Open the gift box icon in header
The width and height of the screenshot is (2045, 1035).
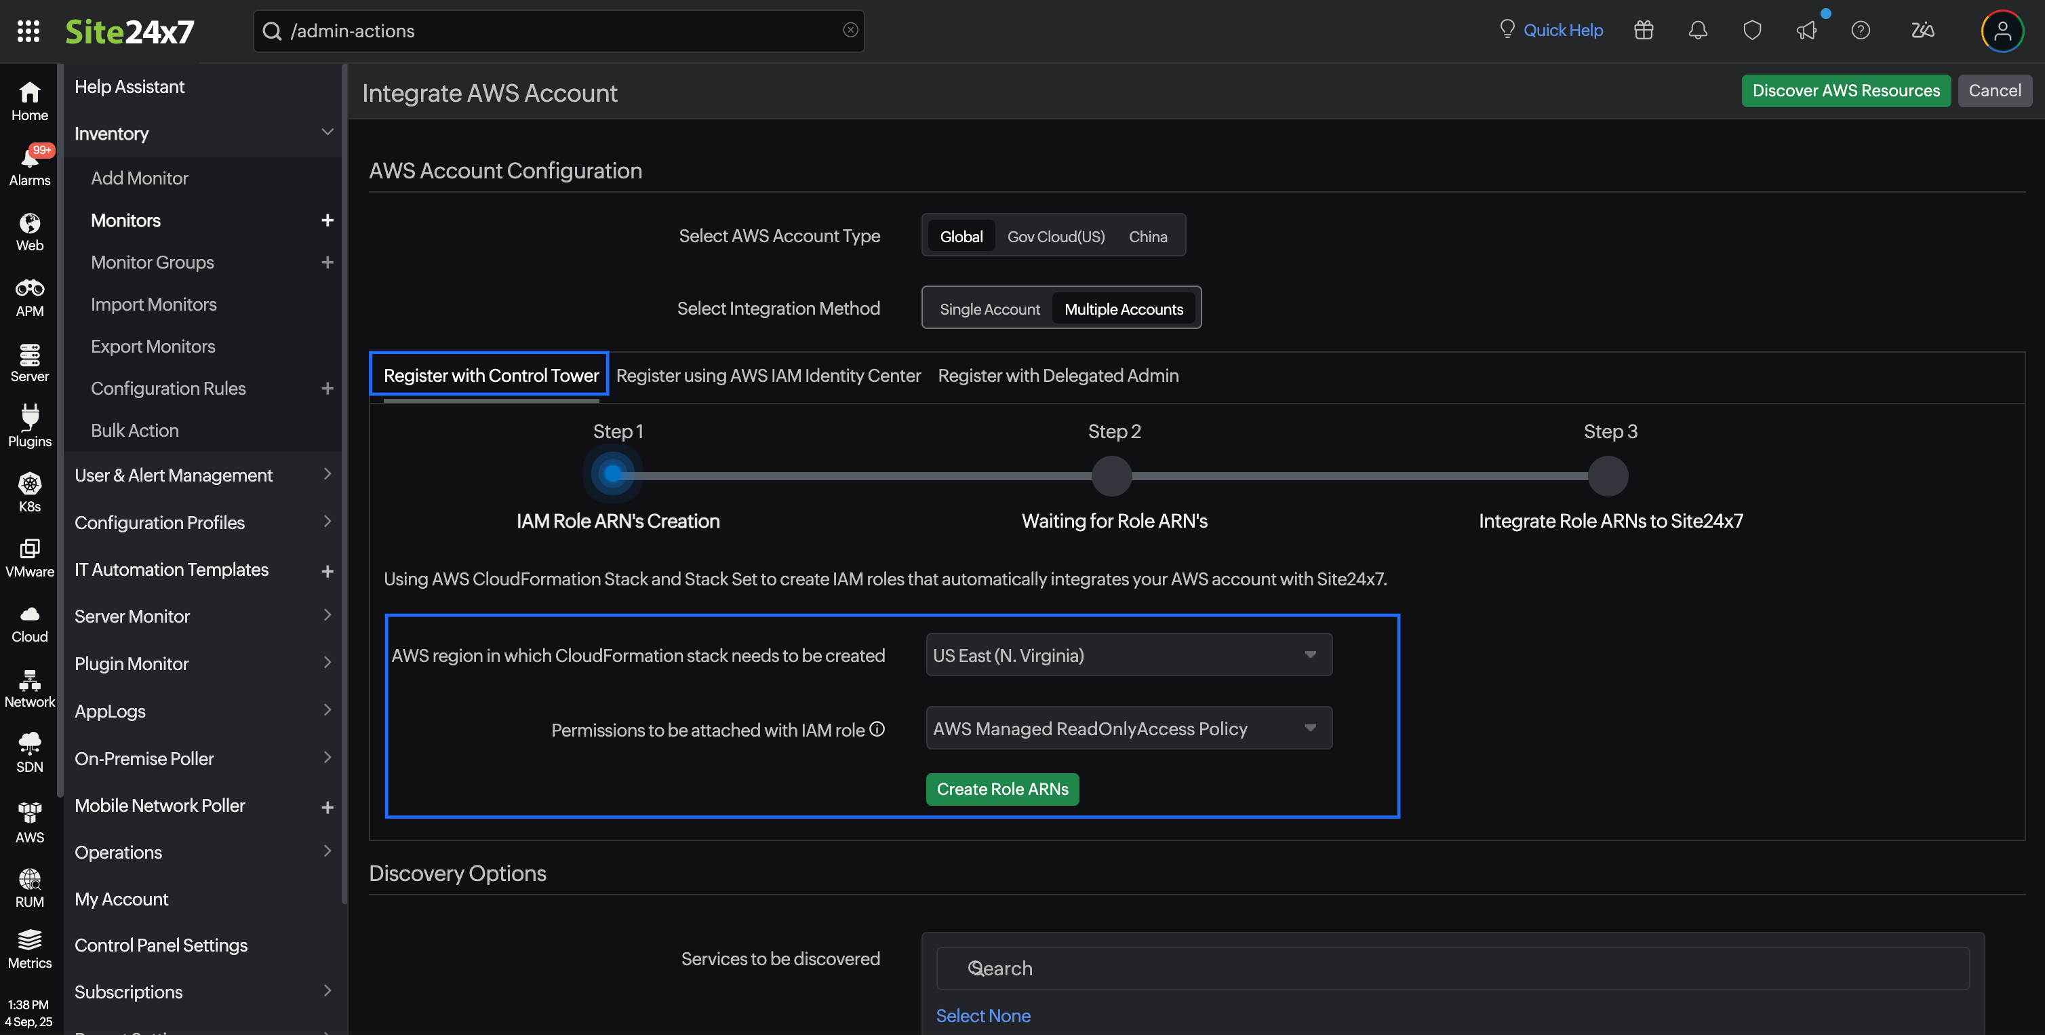[1644, 31]
